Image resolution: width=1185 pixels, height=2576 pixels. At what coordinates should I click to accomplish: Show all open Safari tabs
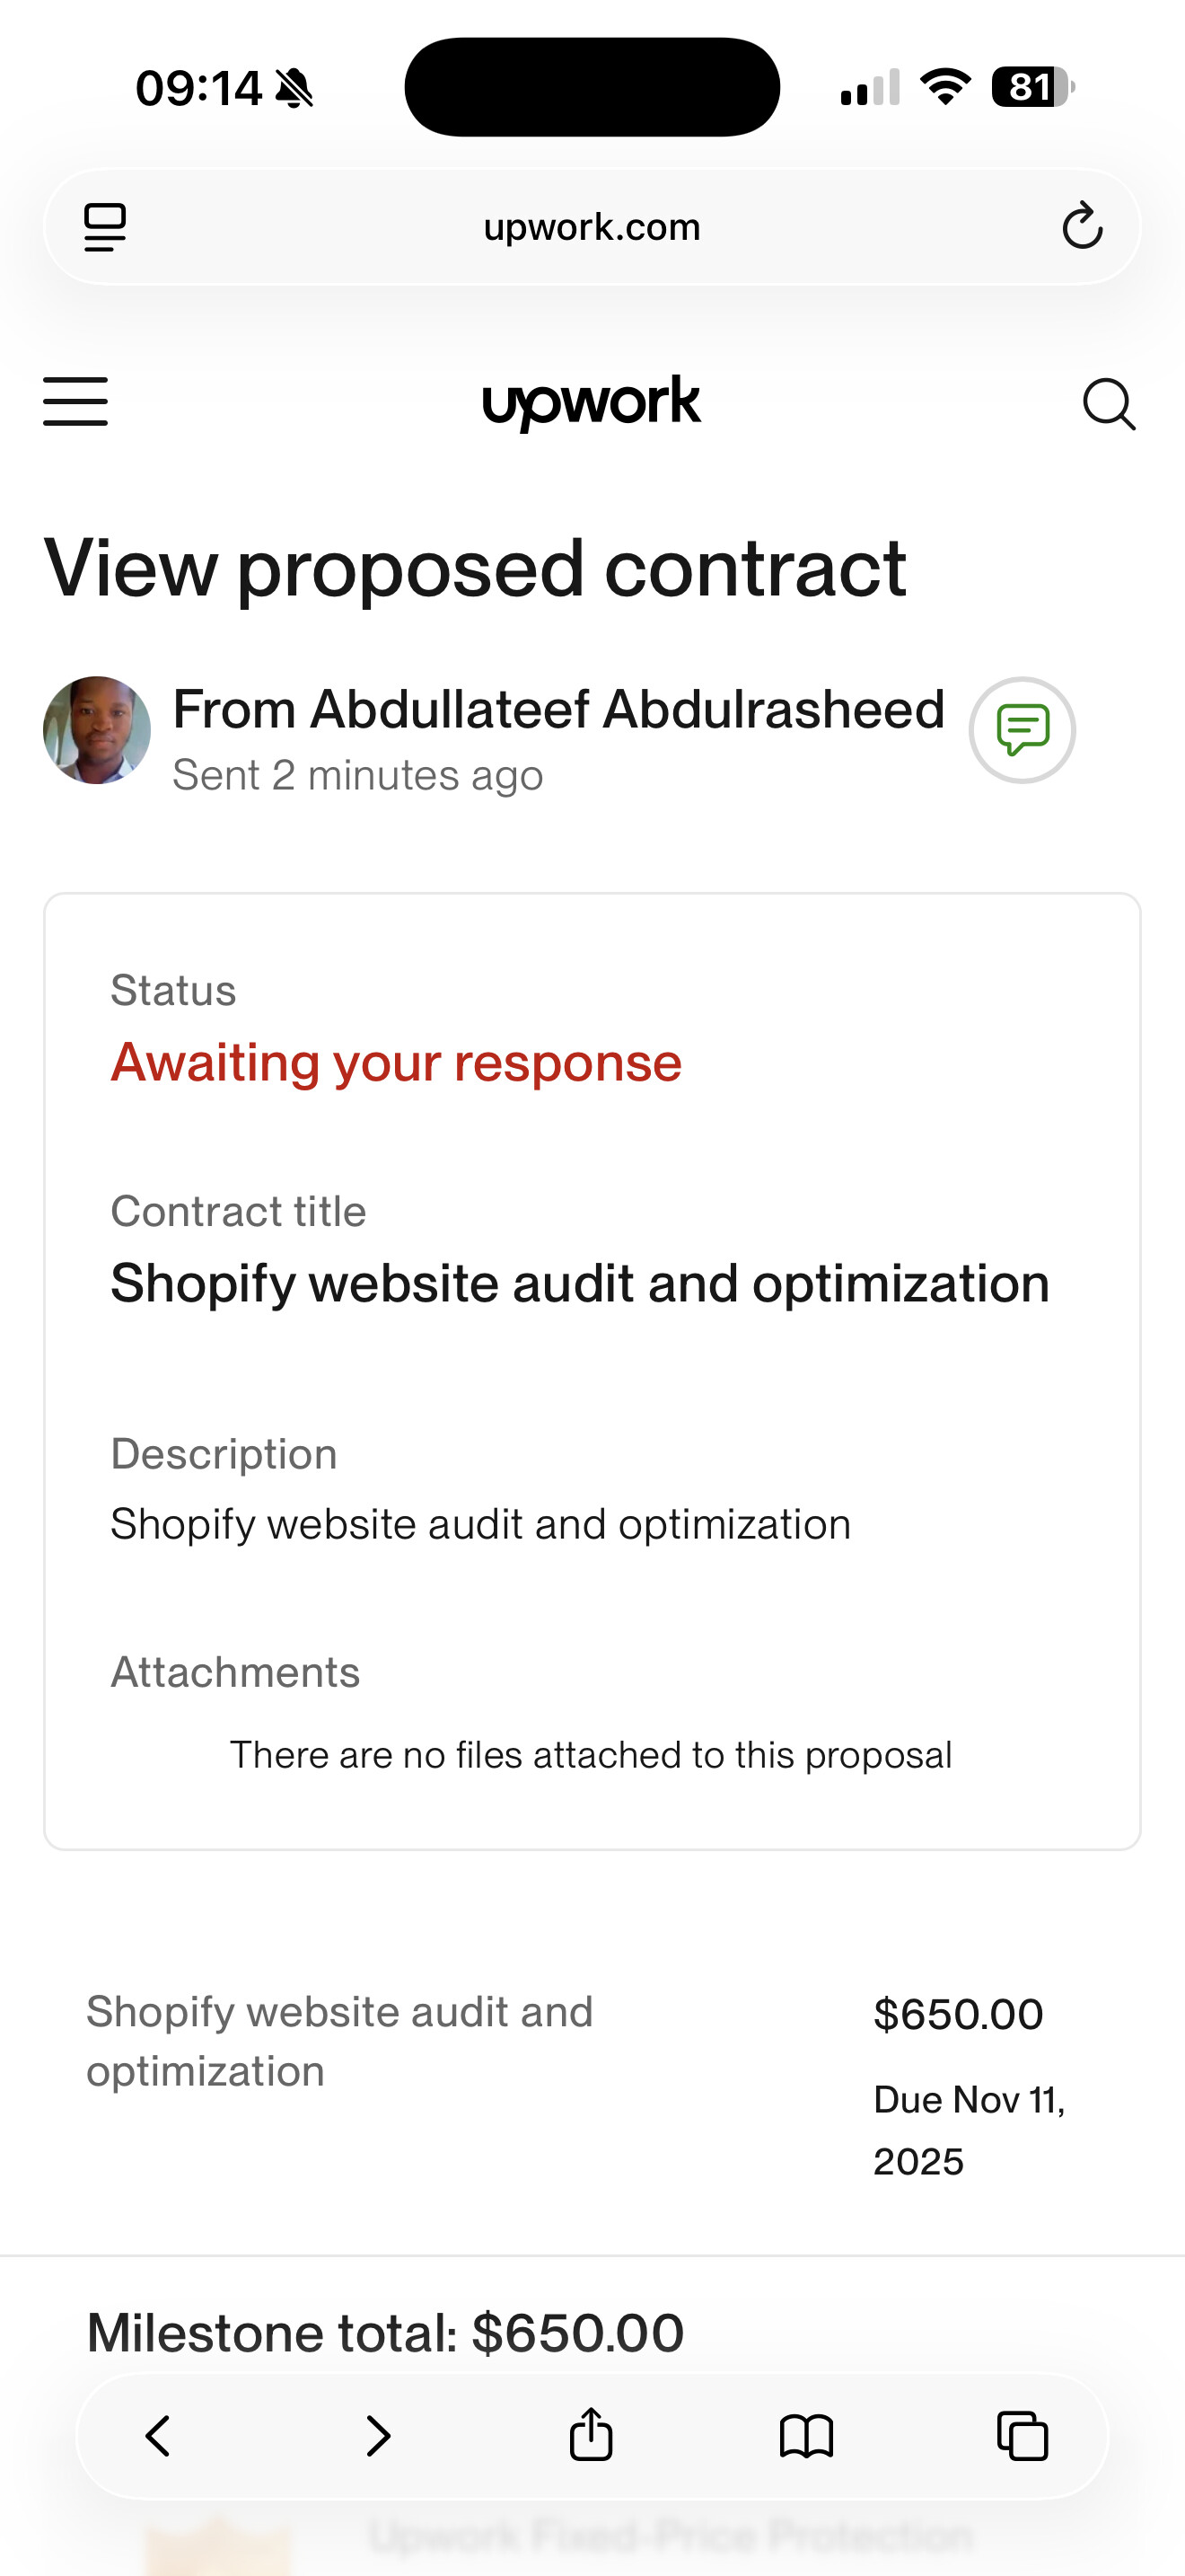[x=1023, y=2435]
